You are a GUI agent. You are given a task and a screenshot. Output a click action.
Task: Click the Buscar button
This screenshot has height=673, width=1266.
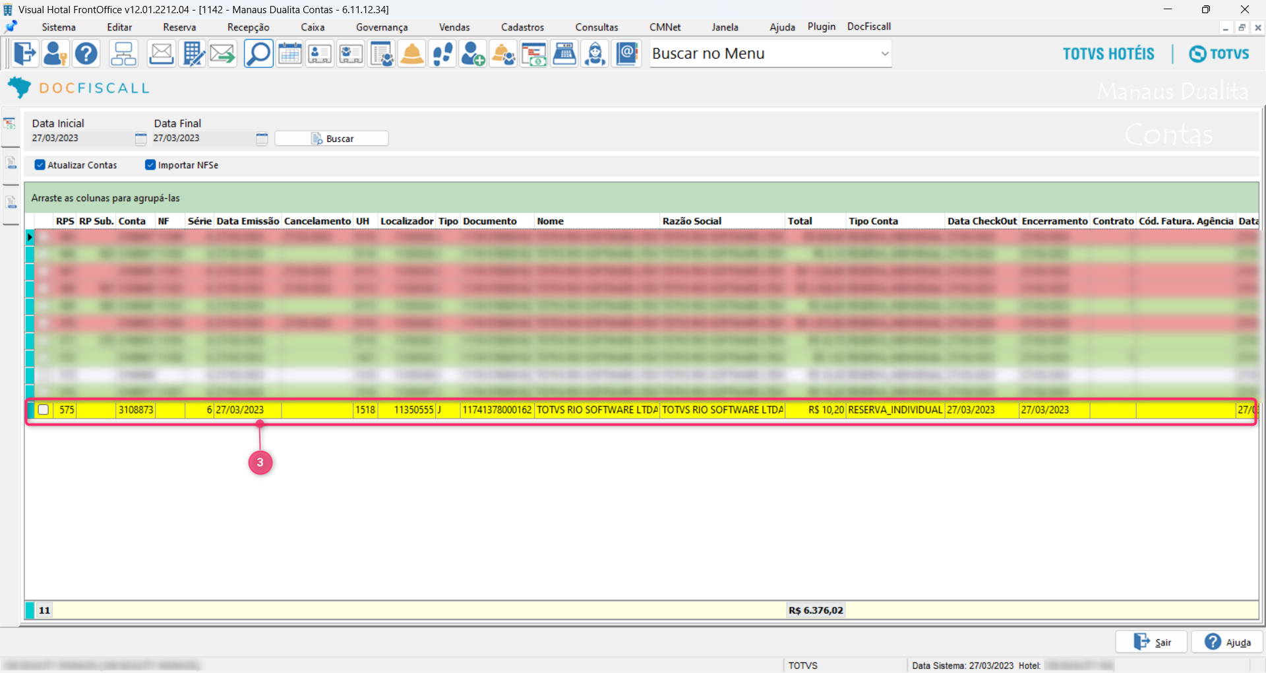[332, 139]
